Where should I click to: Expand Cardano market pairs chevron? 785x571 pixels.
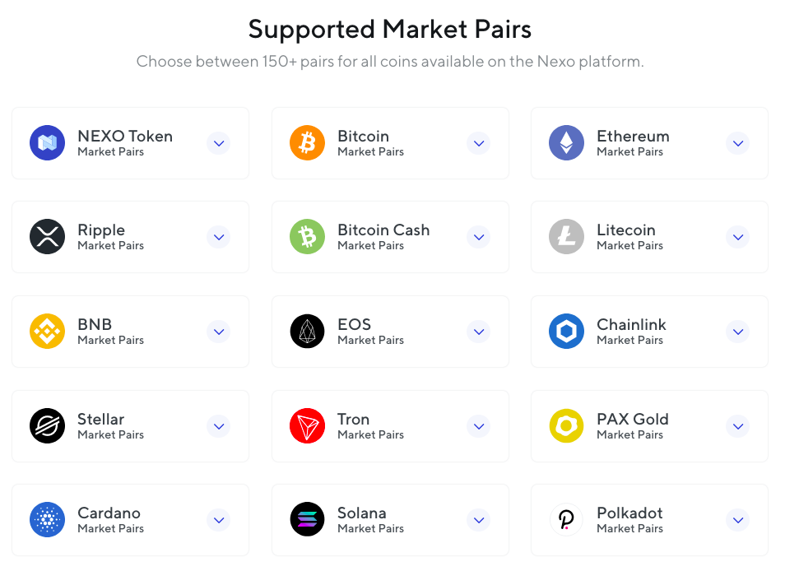(x=219, y=520)
